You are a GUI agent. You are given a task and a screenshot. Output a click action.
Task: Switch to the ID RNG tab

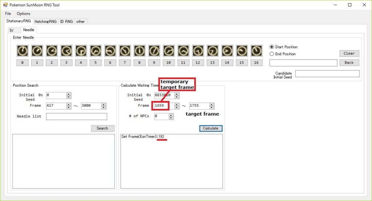(x=66, y=21)
